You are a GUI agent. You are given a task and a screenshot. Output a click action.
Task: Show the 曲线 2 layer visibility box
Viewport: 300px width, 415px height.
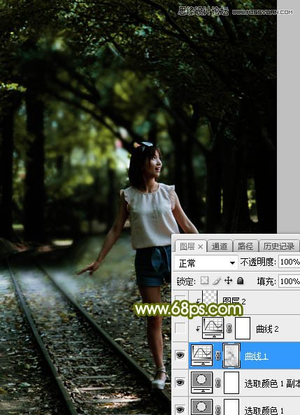[x=180, y=328]
